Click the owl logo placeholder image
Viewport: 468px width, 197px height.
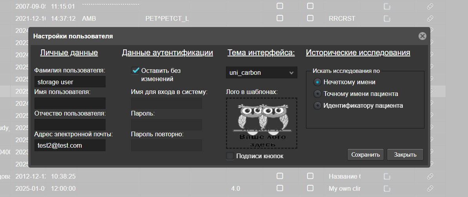pyautogui.click(x=261, y=123)
